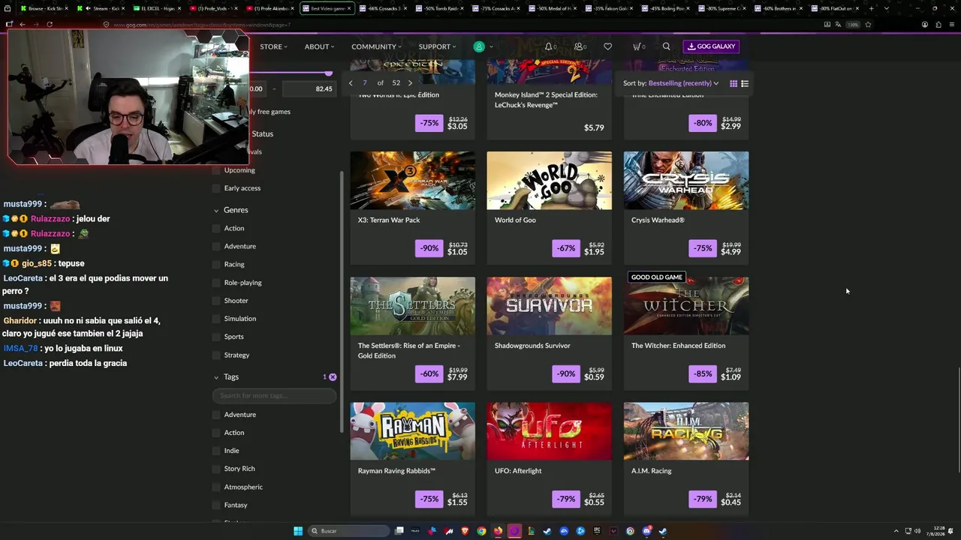Remove the active tag filter

pyautogui.click(x=333, y=377)
